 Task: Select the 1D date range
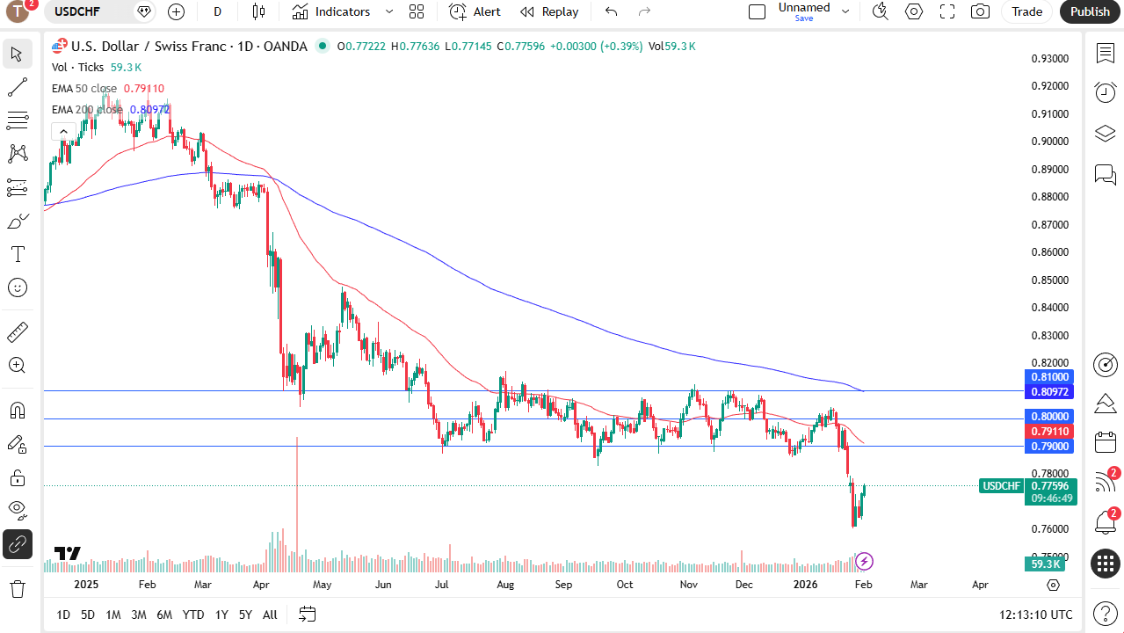[63, 615]
